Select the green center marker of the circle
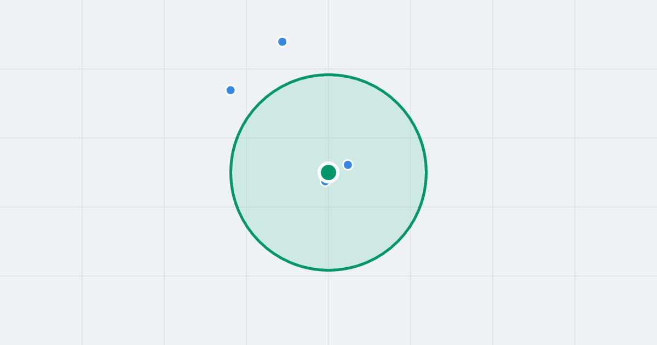657x345 pixels. coord(328,173)
